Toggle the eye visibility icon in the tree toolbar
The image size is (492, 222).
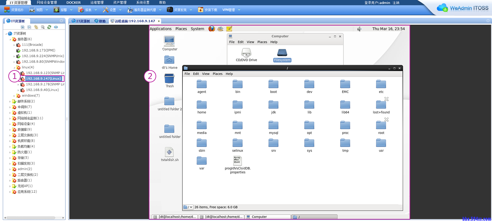(56, 27)
